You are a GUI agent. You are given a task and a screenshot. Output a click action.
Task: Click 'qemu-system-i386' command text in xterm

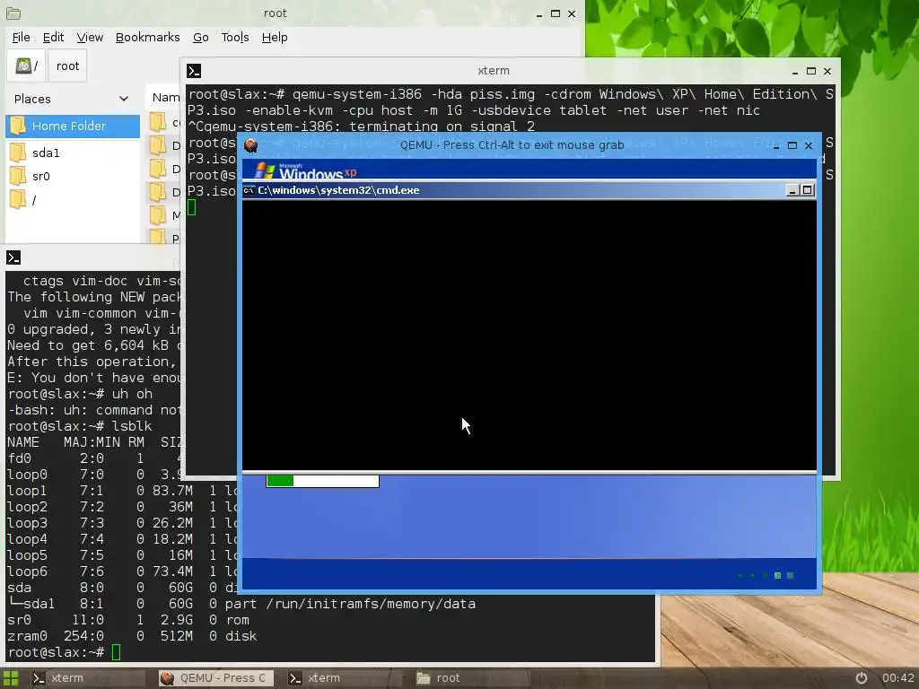click(x=357, y=94)
